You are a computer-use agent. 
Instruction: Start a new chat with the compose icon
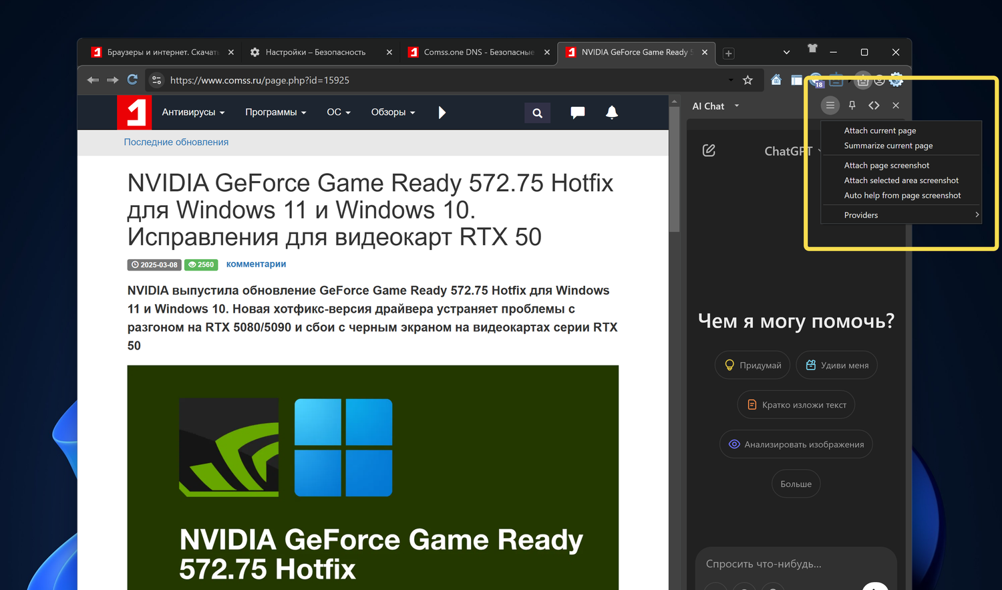tap(709, 151)
